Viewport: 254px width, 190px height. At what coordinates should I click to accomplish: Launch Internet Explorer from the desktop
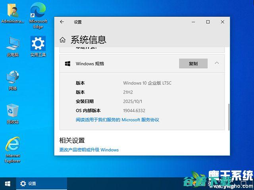pos(13,150)
